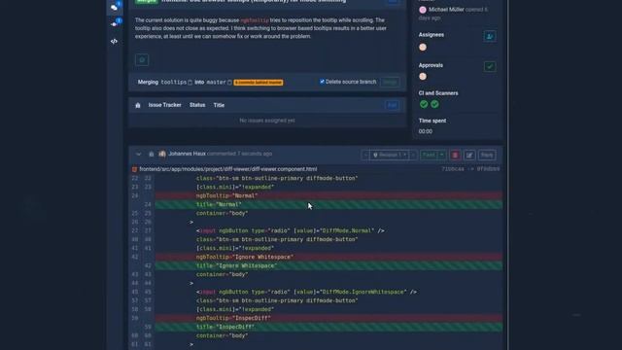Click the HTML file type icon
This screenshot has width=622, height=350.
tap(134, 169)
